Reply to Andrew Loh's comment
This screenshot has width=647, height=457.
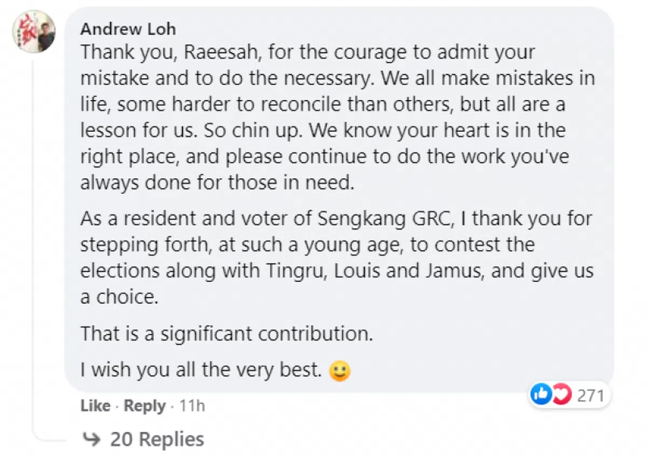click(144, 405)
